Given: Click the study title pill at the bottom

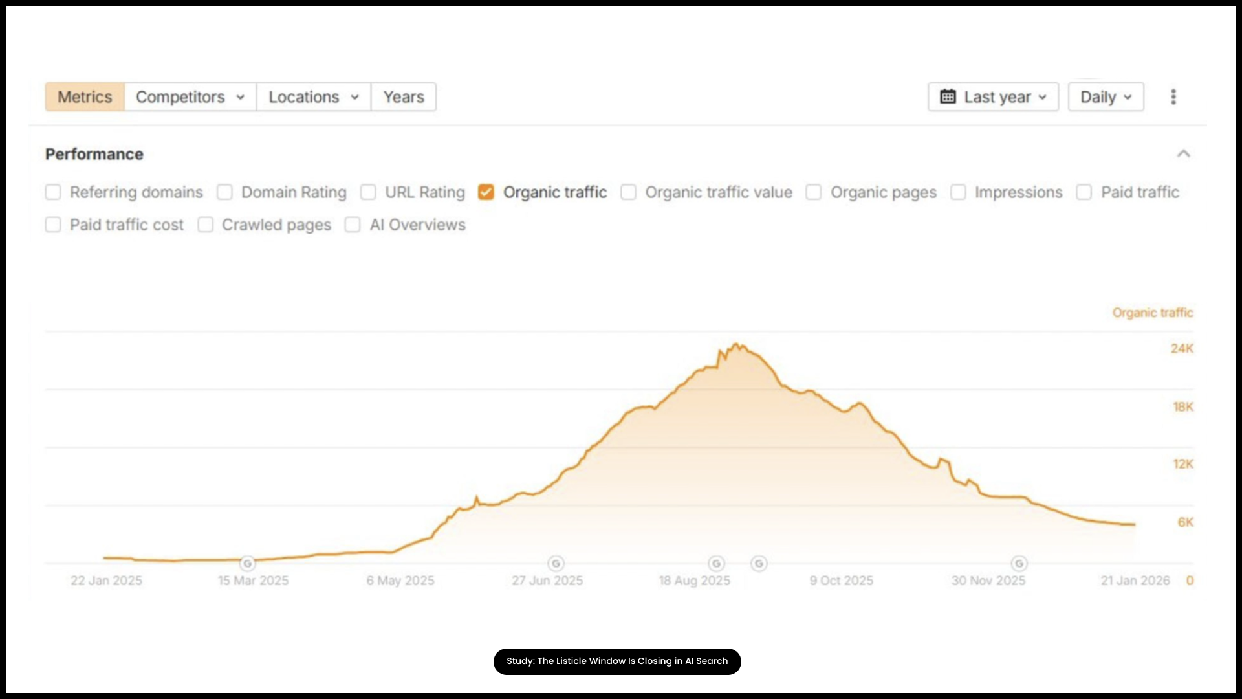Looking at the screenshot, I should pyautogui.click(x=616, y=661).
